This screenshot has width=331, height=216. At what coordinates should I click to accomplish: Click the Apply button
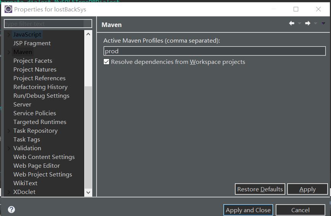click(x=307, y=189)
